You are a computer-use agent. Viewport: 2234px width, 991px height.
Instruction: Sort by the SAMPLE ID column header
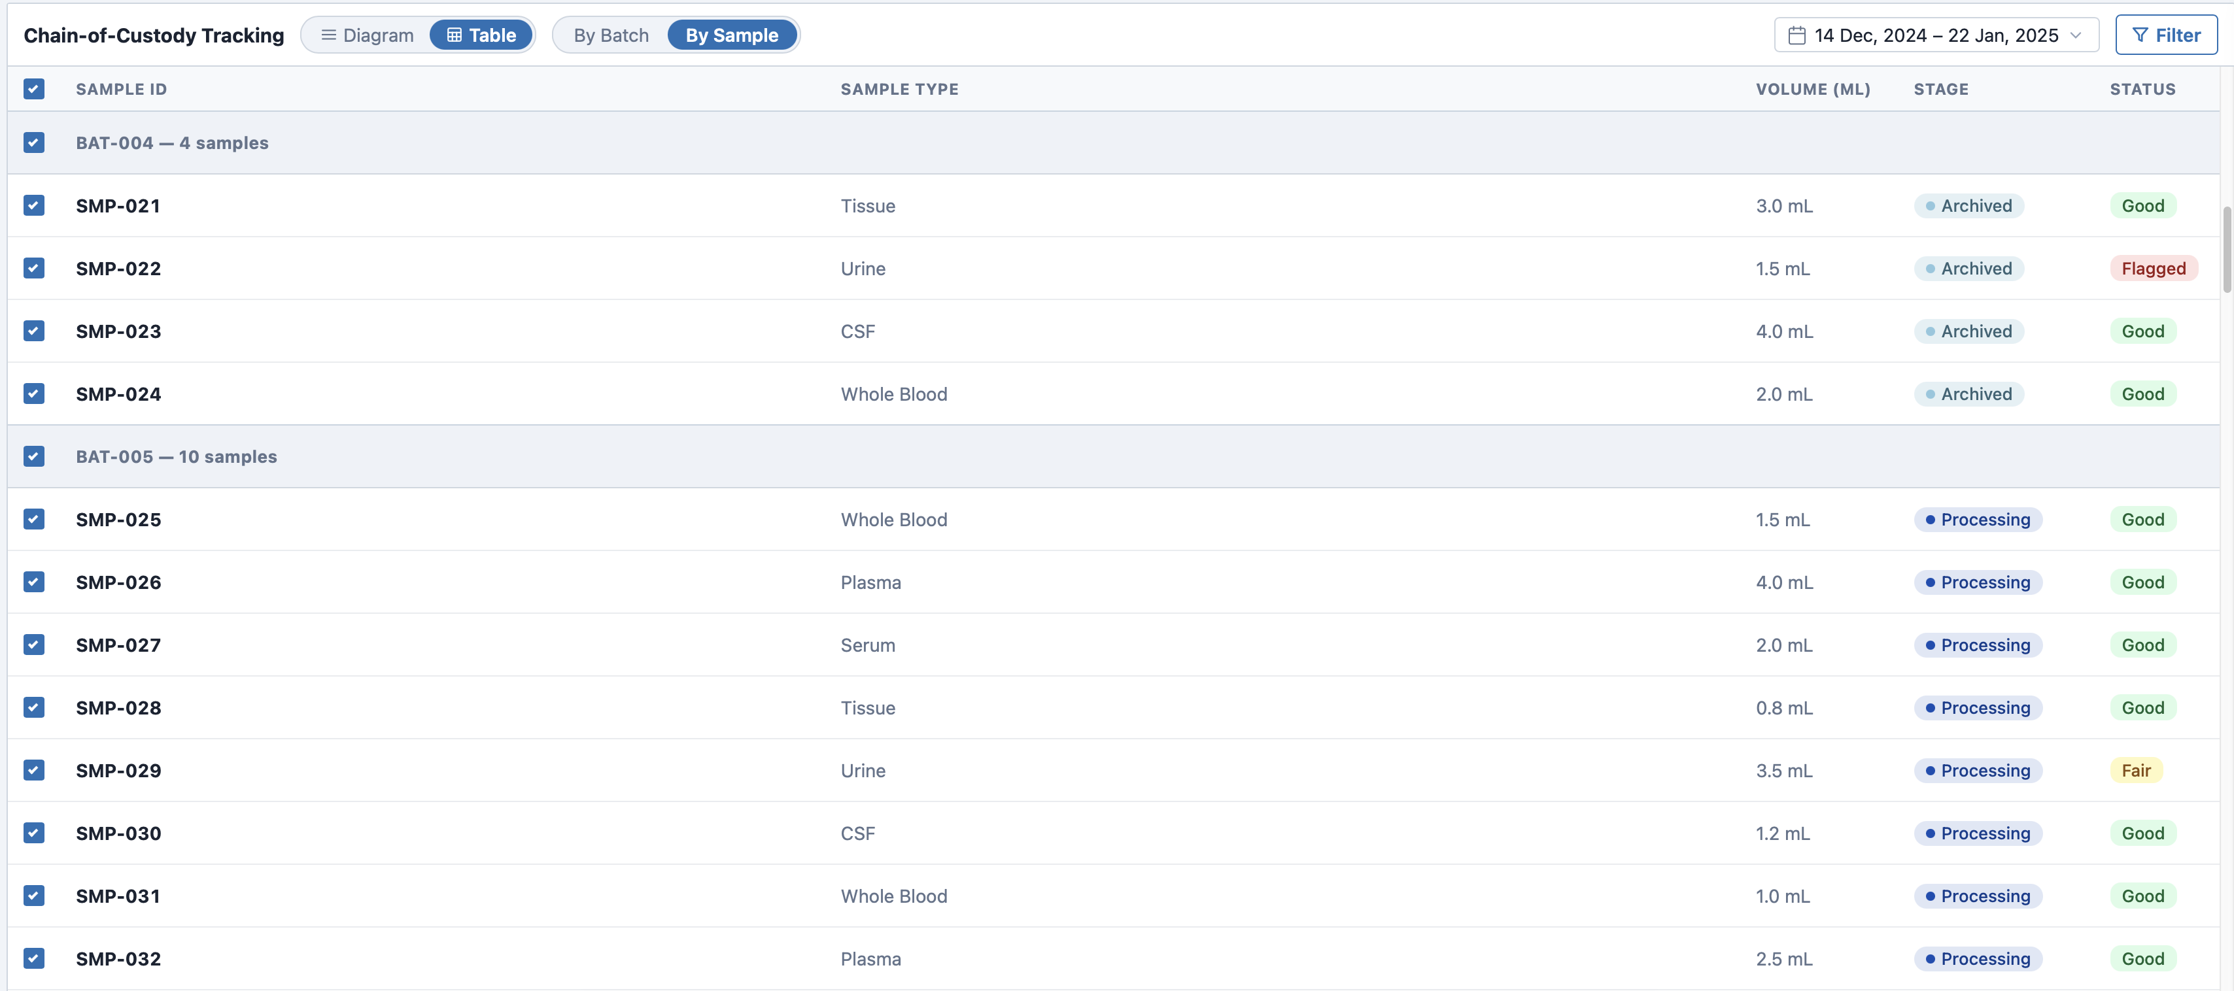[122, 90]
